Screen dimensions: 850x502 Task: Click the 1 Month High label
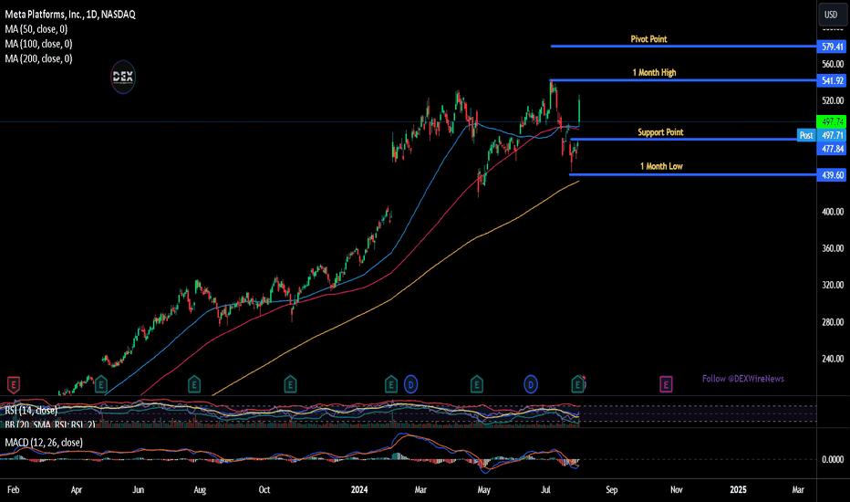coord(654,73)
